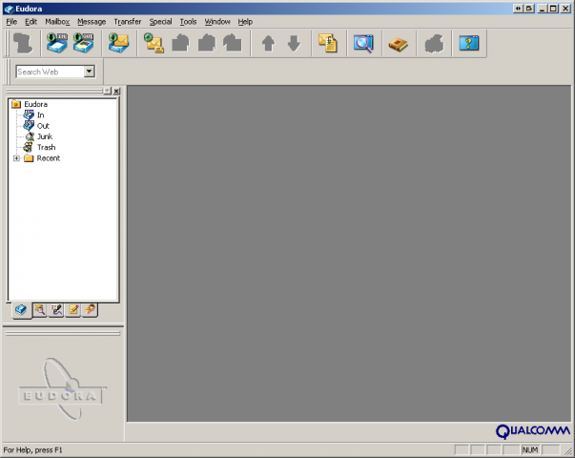Click the Eudora icon in the title bar

(9, 9)
